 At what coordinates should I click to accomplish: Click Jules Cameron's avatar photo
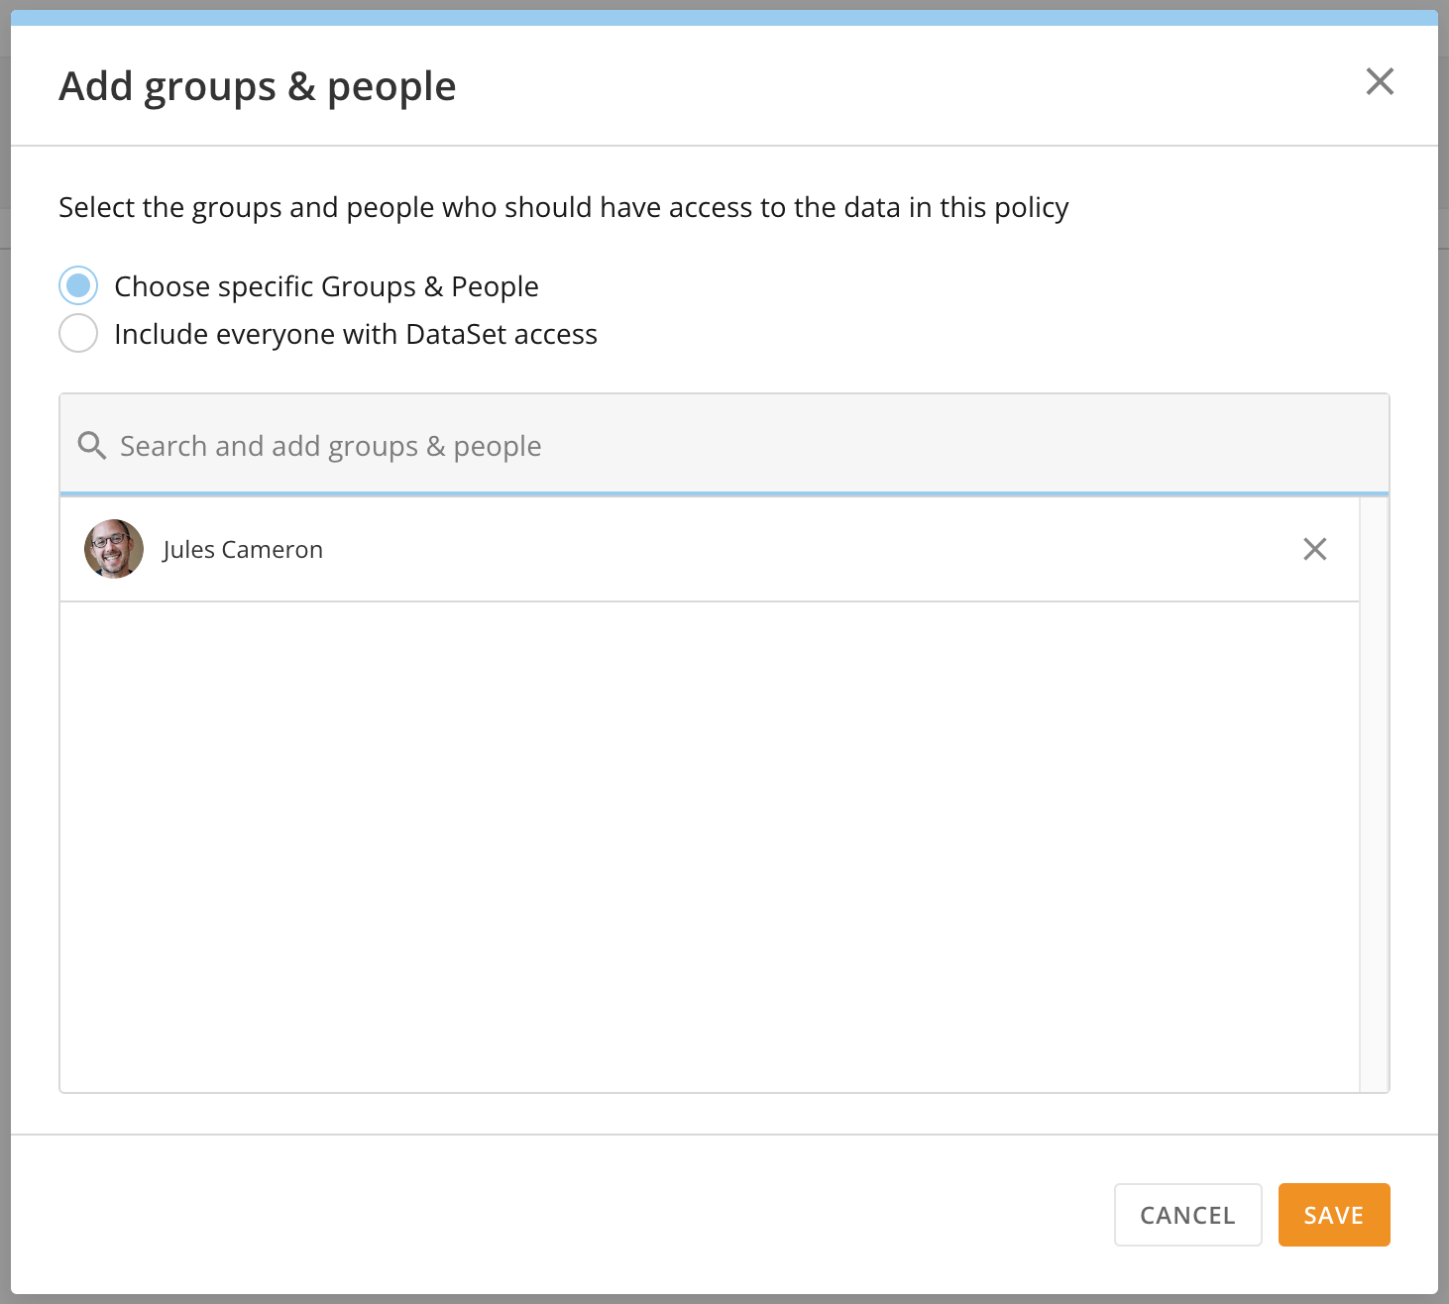114,549
